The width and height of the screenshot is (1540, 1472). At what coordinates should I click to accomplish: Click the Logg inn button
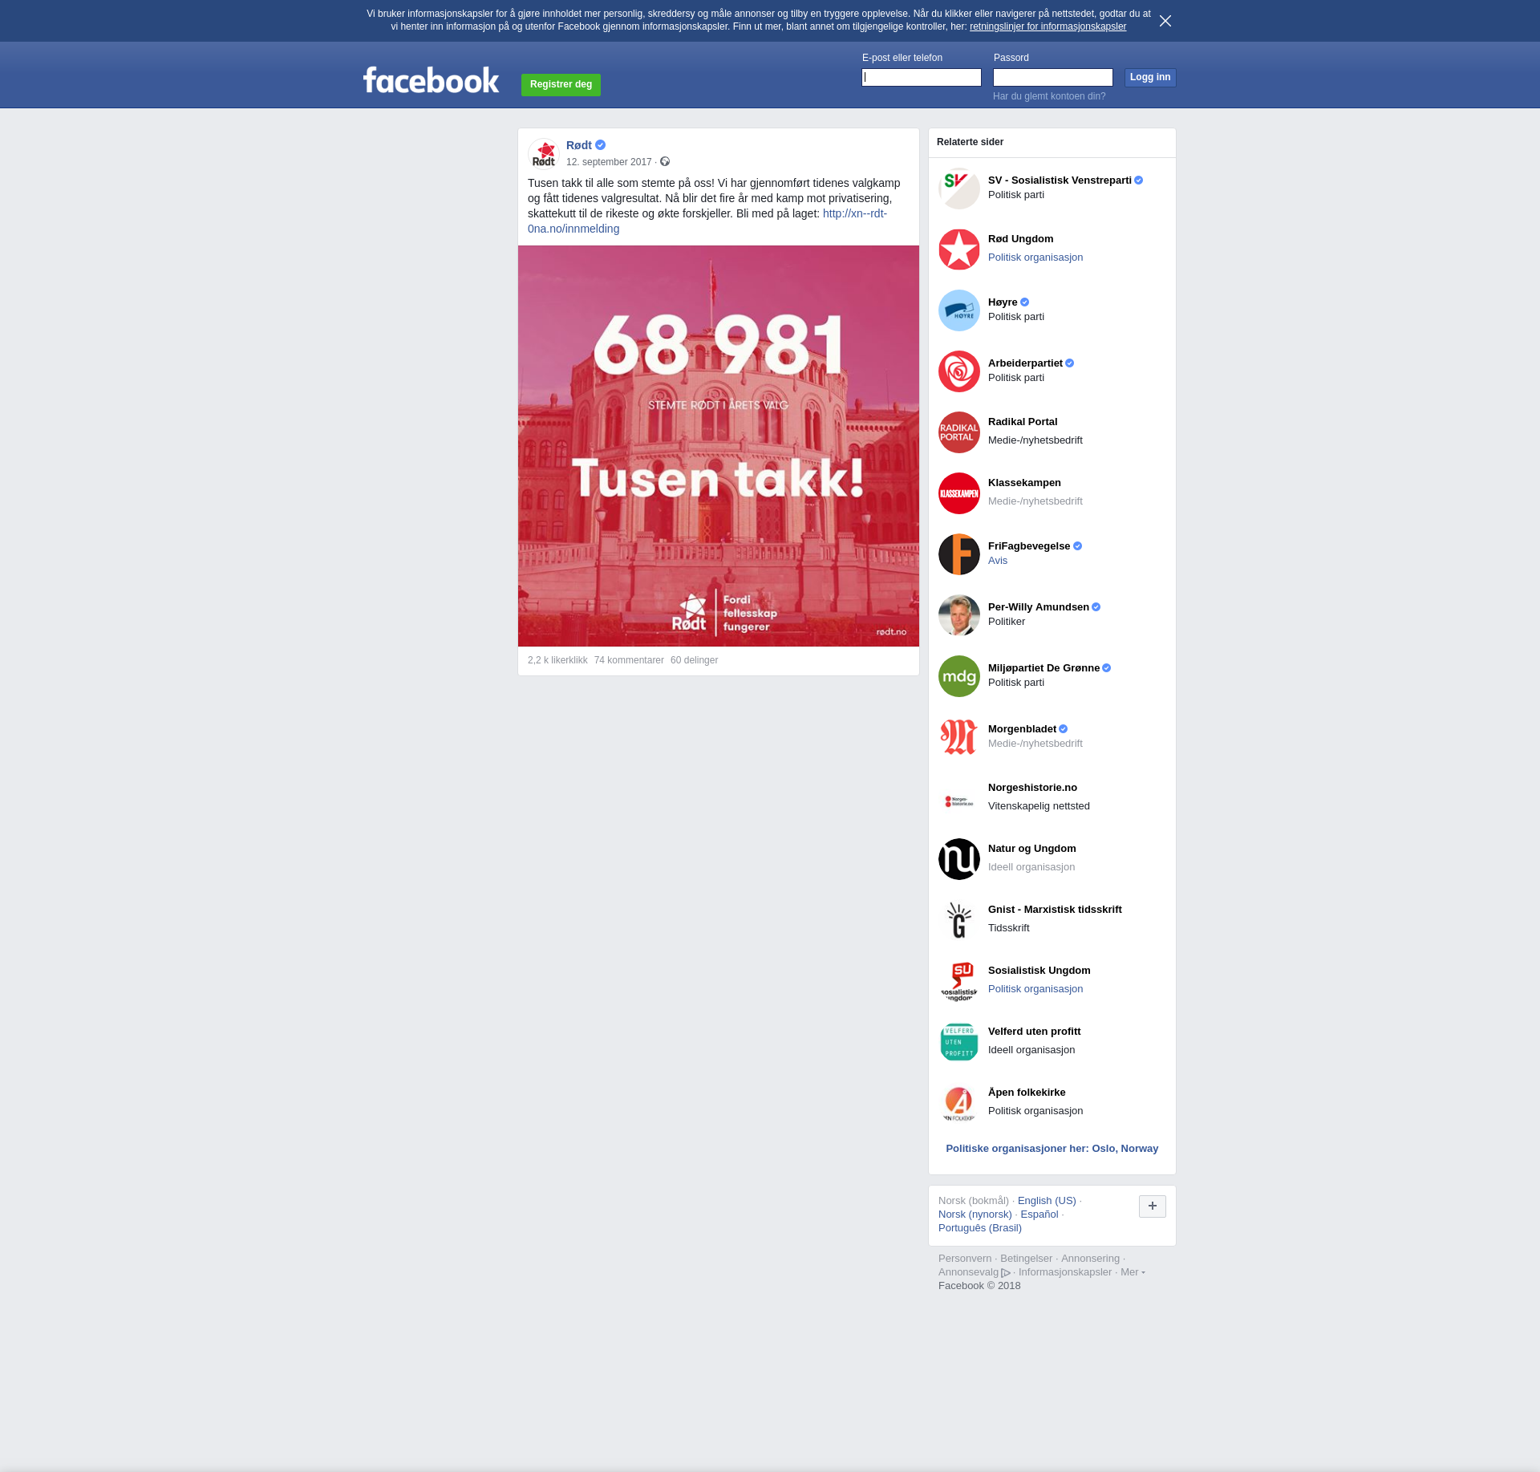[x=1150, y=77]
